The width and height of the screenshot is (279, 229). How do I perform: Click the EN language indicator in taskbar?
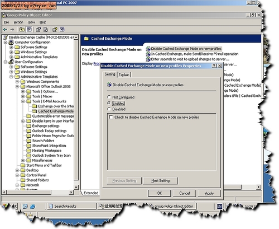tap(219, 206)
